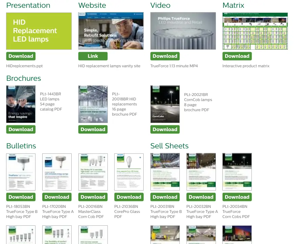
Task: Download the PLt-20018BR HID replacements brochure
Action: [93, 129]
